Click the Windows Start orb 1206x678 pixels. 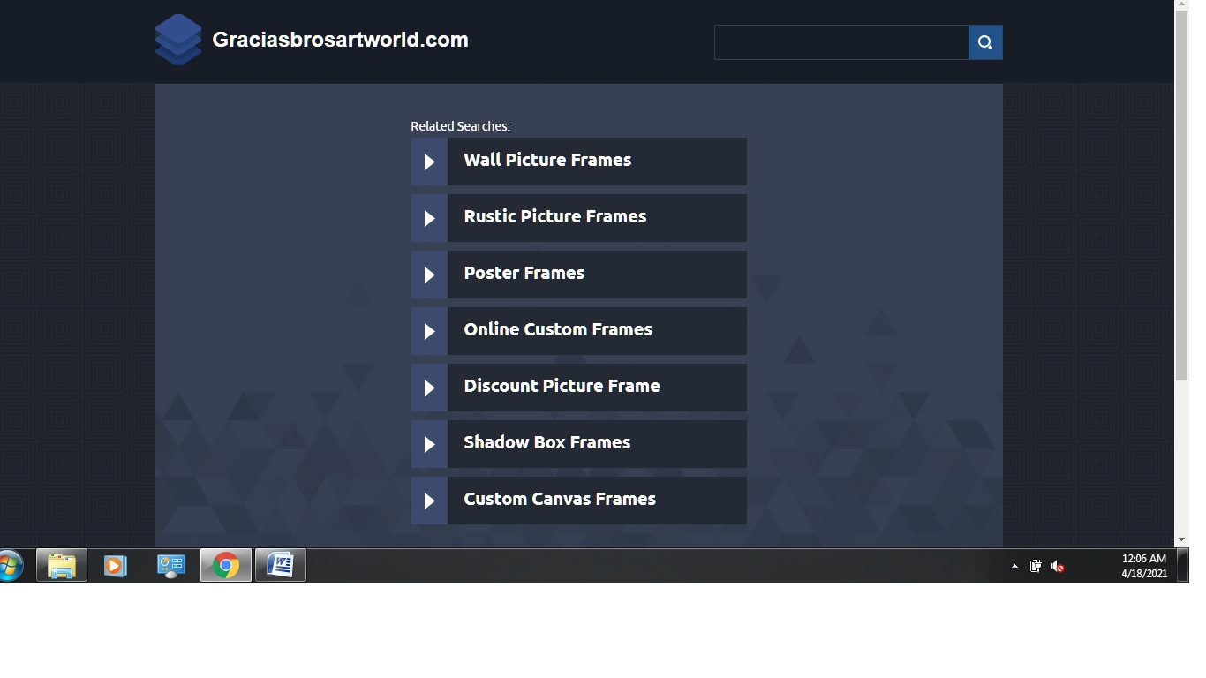pyautogui.click(x=11, y=565)
